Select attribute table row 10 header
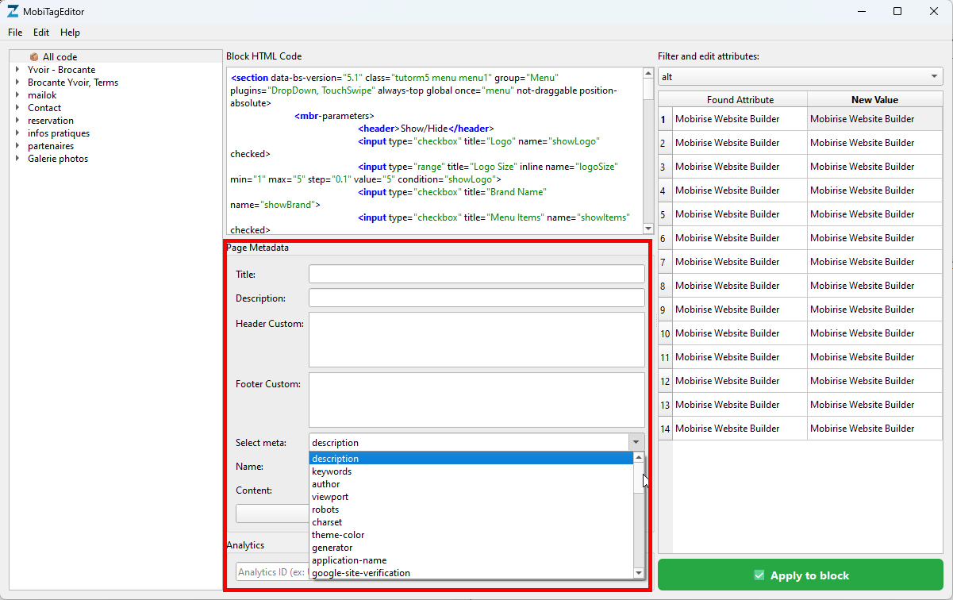953x600 pixels. point(665,333)
